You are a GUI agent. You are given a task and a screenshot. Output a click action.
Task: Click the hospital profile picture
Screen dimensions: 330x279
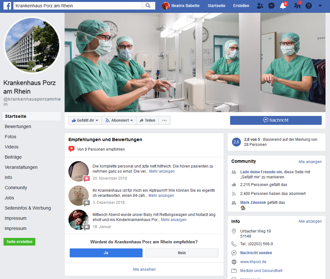point(32,45)
